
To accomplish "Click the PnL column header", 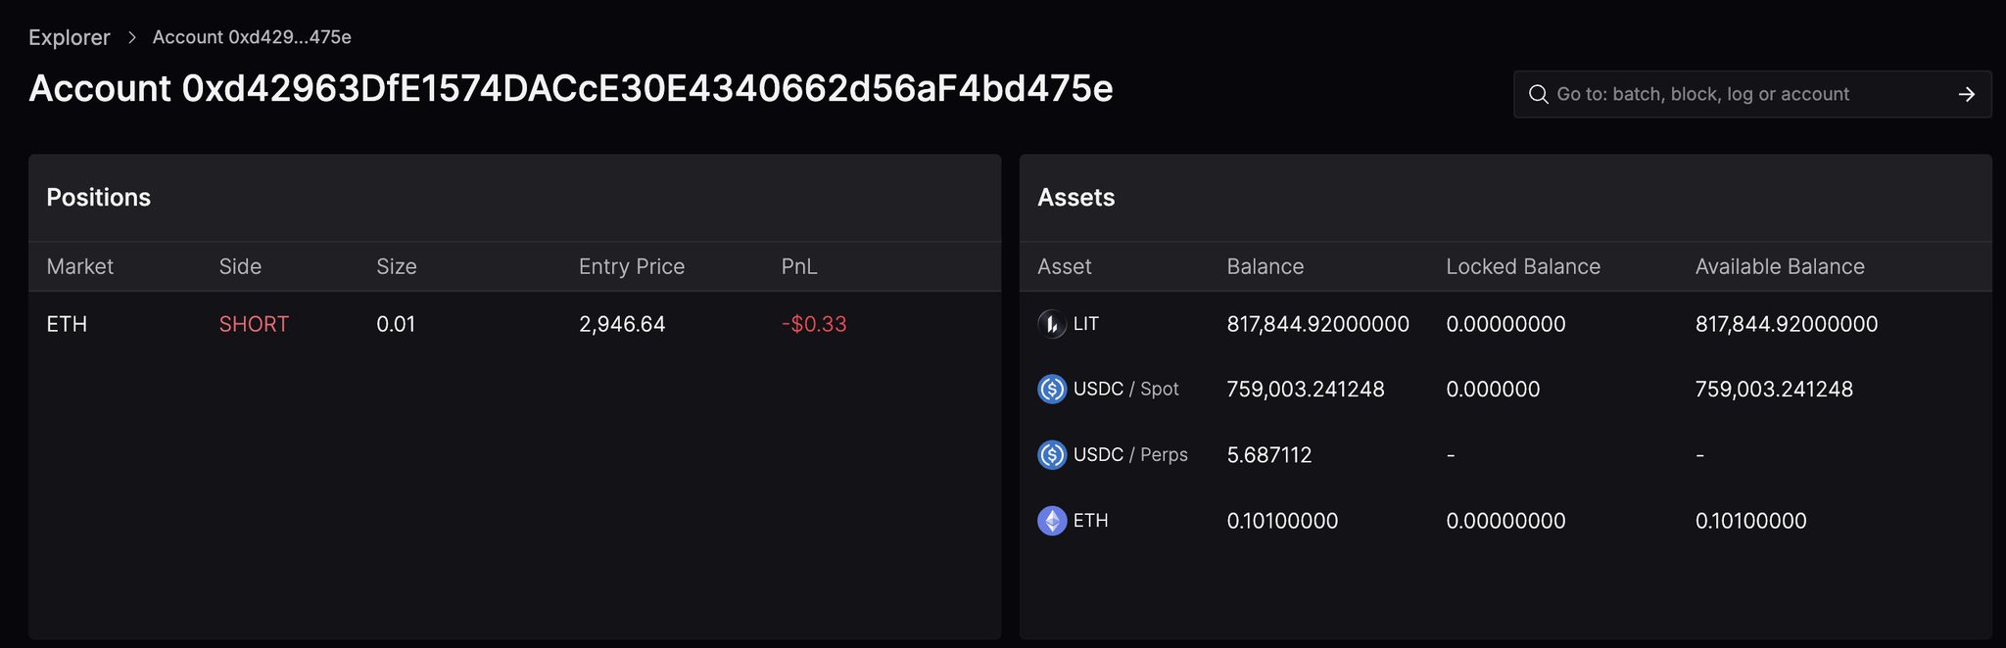I will click(x=798, y=266).
